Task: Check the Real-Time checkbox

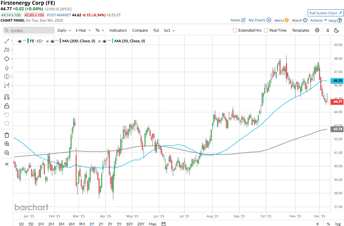Action: pyautogui.click(x=266, y=30)
